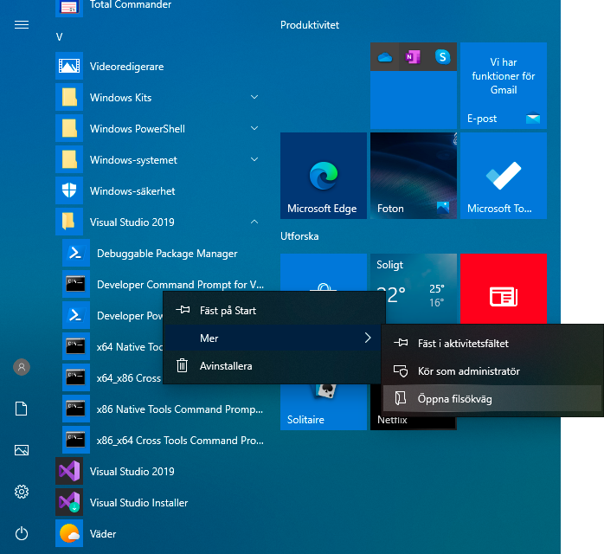This screenshot has width=604, height=554.
Task: Click the Videoredigerare label
Action: 126,67
